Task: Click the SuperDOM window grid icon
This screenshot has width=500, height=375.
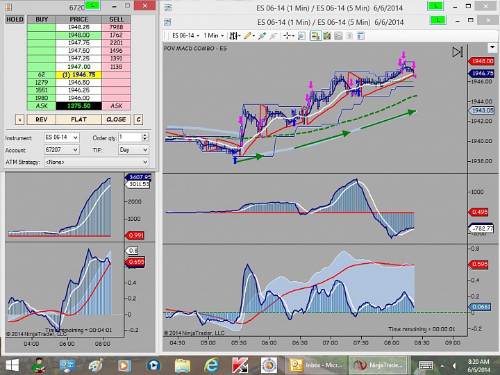Action: click(8, 7)
